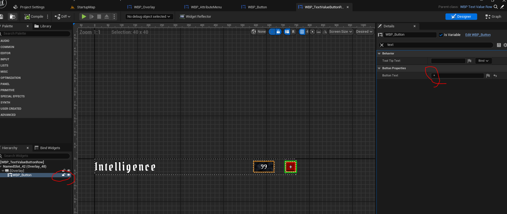Image resolution: width=507 pixels, height=214 pixels.
Task: Click the magnifier icon beside parent class
Action: (x=496, y=7)
